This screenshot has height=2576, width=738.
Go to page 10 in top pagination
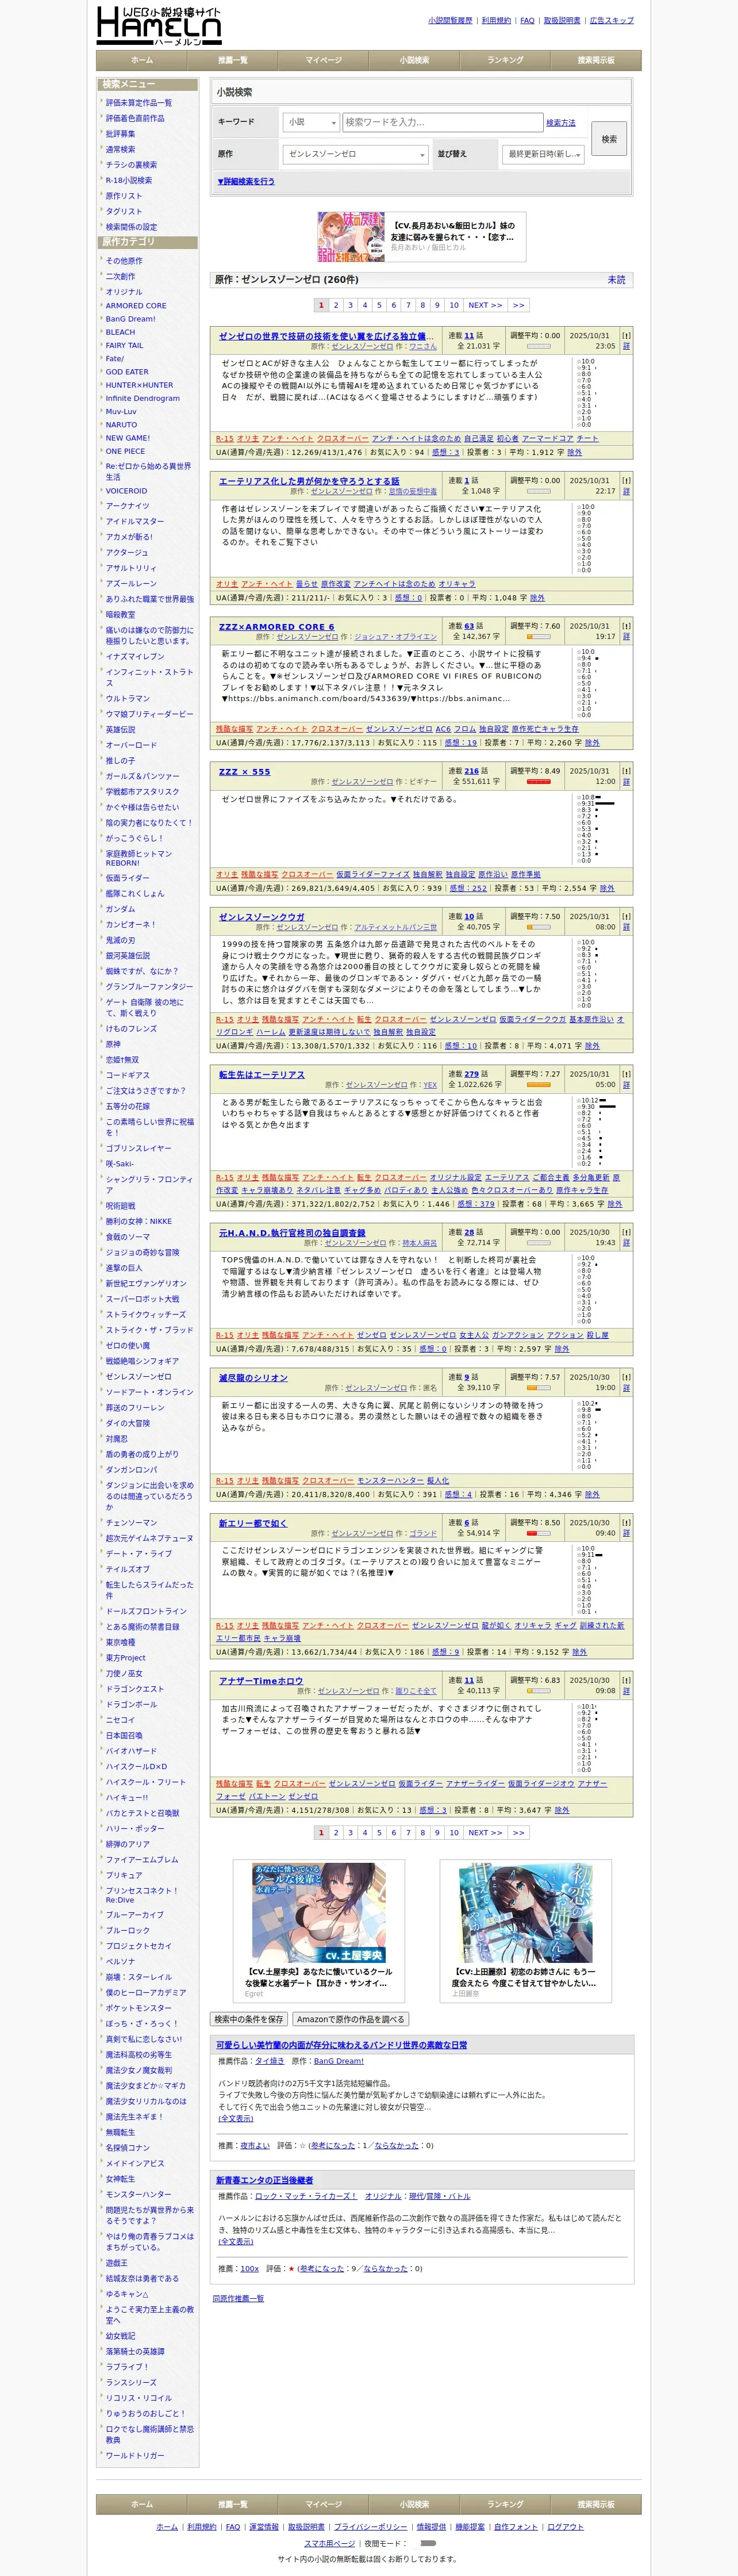[x=454, y=305]
